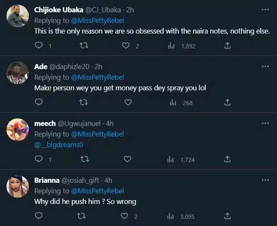Viewport: 277px width, 226px height.
Task: Open more options on Chijioke Ubaka's tweet
Action: [265, 10]
